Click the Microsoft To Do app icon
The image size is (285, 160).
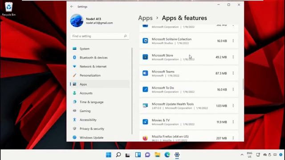coord(145,89)
